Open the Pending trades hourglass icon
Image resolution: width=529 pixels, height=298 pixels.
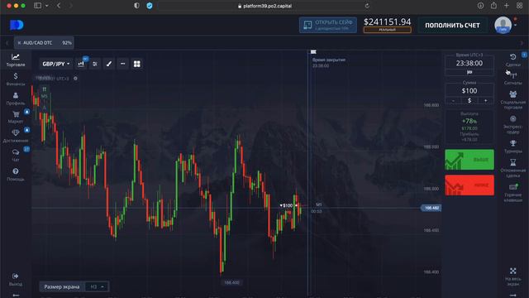coord(512,168)
